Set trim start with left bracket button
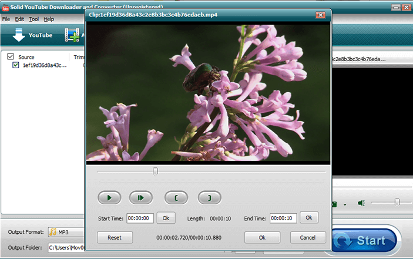 176,197
